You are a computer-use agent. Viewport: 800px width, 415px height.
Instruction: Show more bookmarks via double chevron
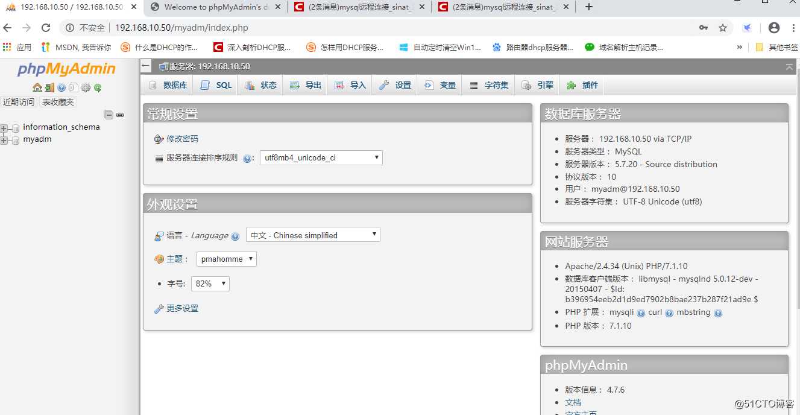[x=740, y=47]
